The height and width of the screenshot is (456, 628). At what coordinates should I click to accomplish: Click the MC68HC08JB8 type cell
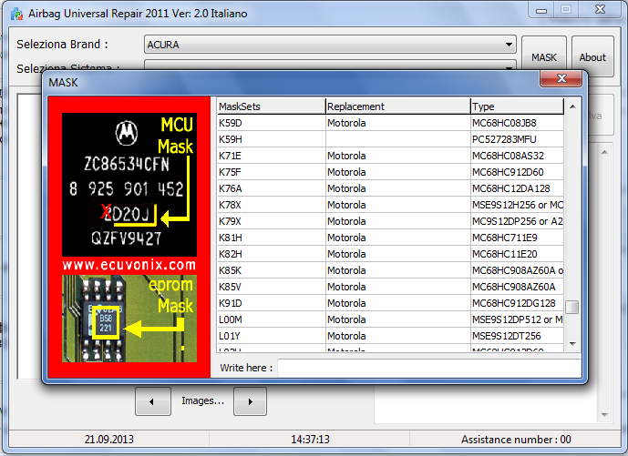(517, 123)
